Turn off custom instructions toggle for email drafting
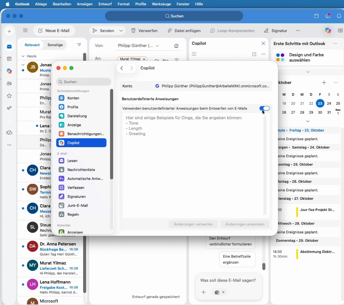The image size is (344, 305). (x=264, y=108)
